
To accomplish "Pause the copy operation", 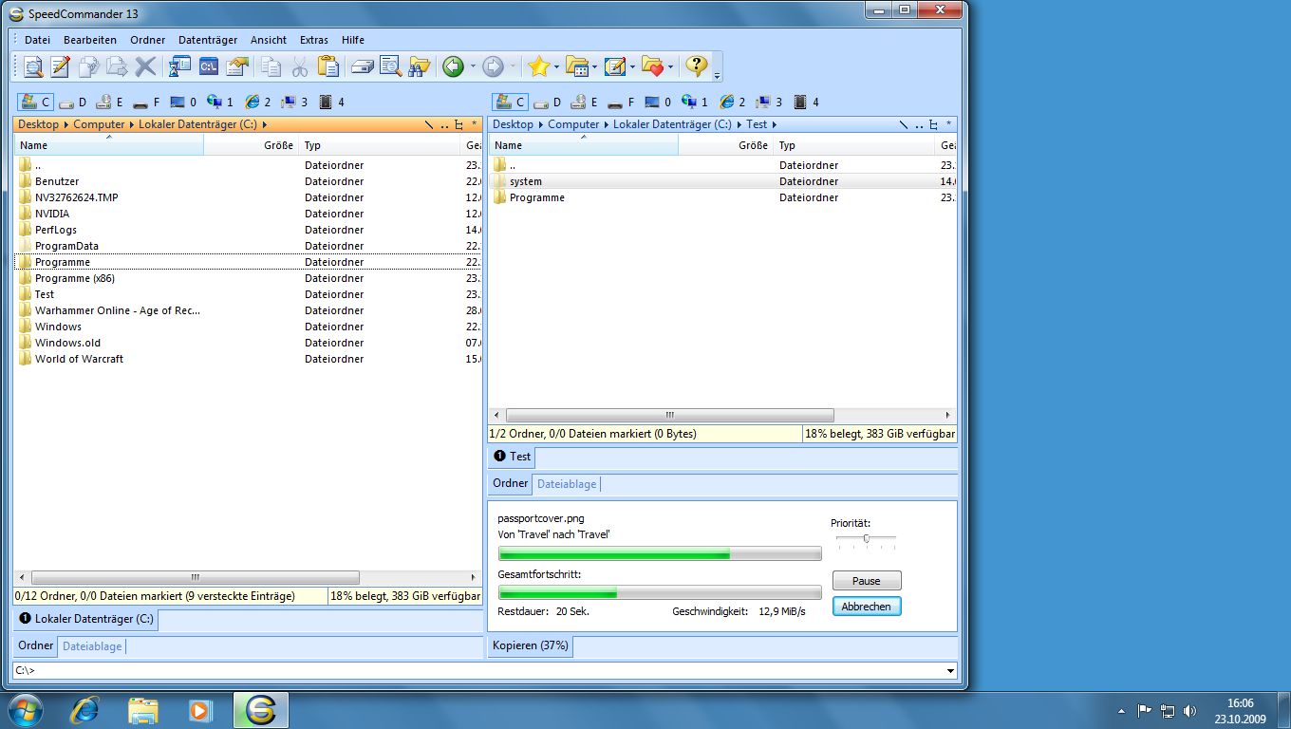I will coord(867,581).
